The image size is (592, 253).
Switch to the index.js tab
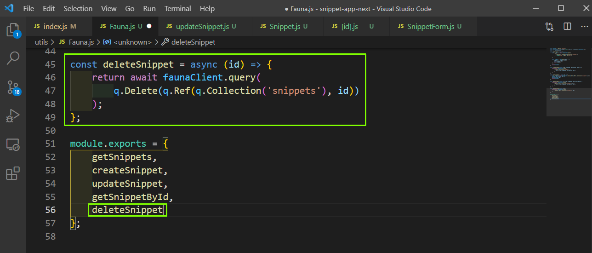[60, 27]
